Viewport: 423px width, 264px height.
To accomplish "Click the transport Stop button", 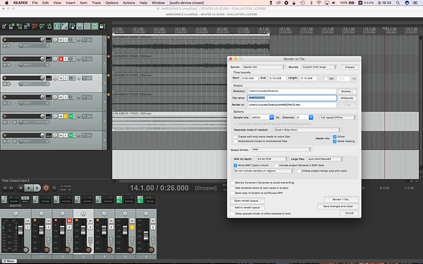I will click(x=21, y=188).
